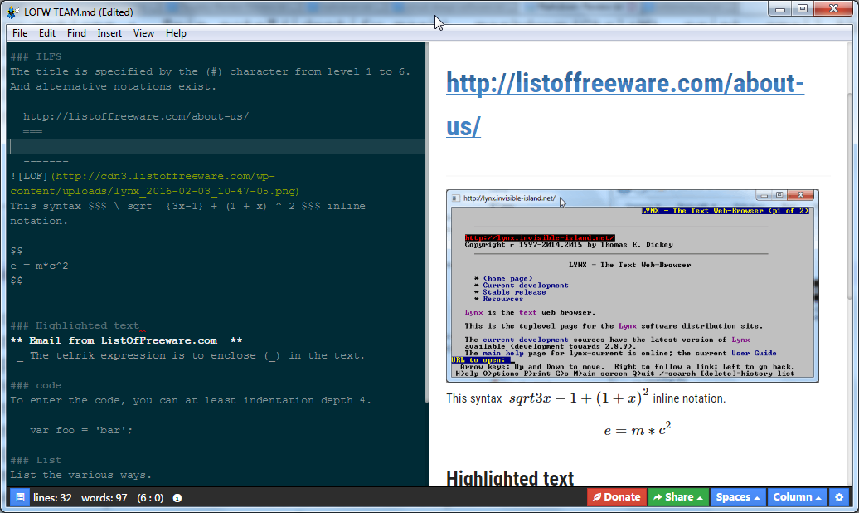The width and height of the screenshot is (859, 513).
Task: Expand the Column layout dropdown
Action: tap(797, 497)
